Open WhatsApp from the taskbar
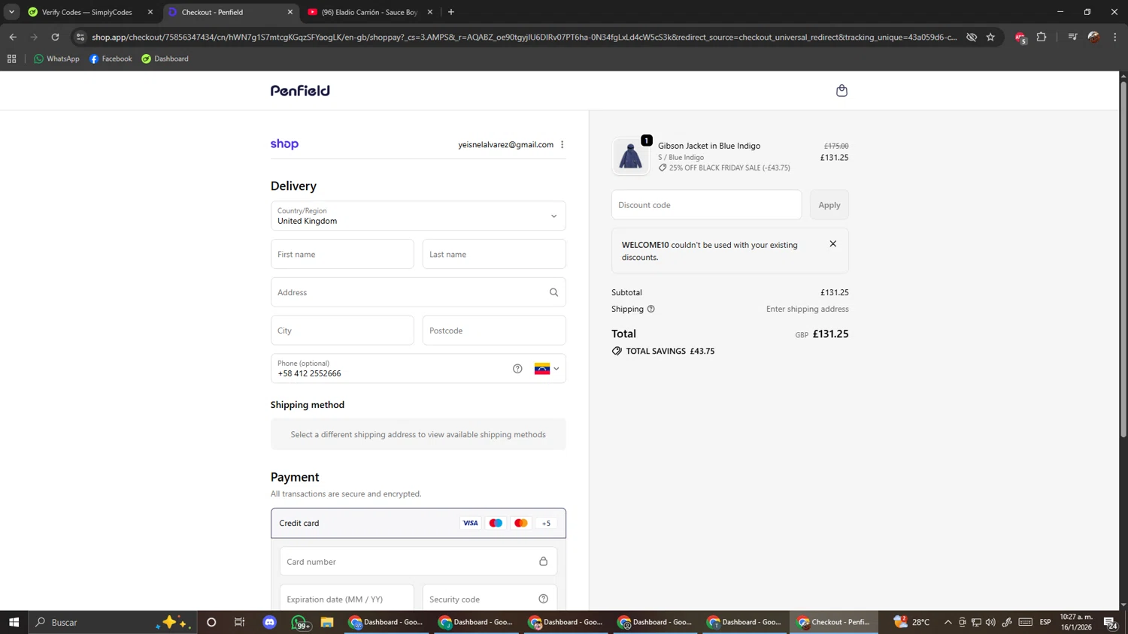 click(x=300, y=622)
